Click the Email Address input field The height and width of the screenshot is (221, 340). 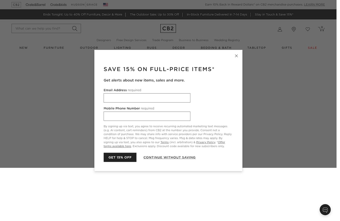[x=147, y=98]
